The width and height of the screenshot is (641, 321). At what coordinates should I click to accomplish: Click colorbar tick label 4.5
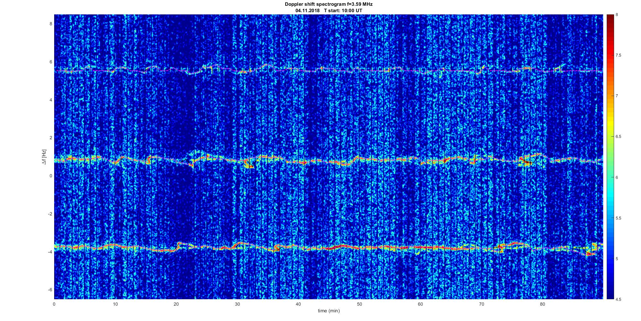tap(619, 299)
